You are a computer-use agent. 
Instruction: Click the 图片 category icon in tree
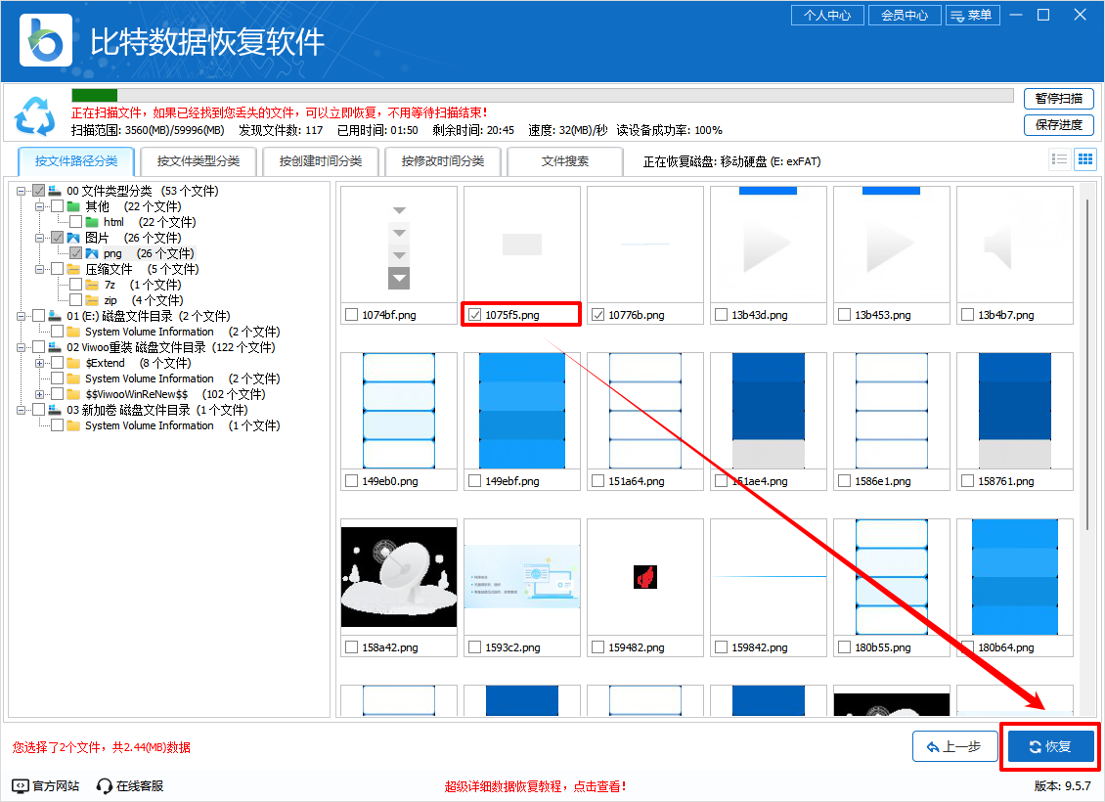coord(73,239)
